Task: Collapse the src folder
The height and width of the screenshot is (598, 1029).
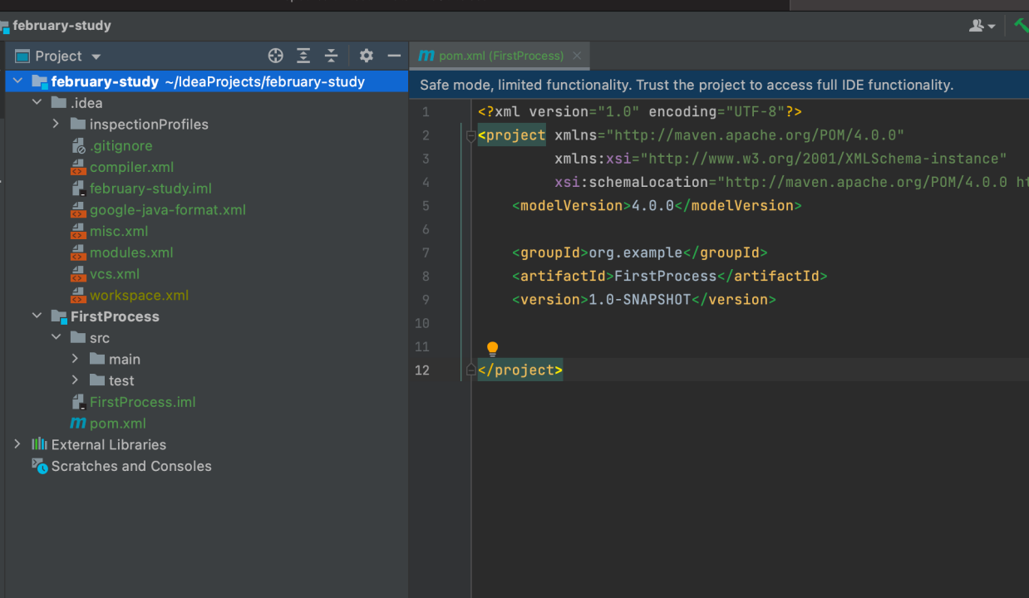Action: (x=56, y=338)
